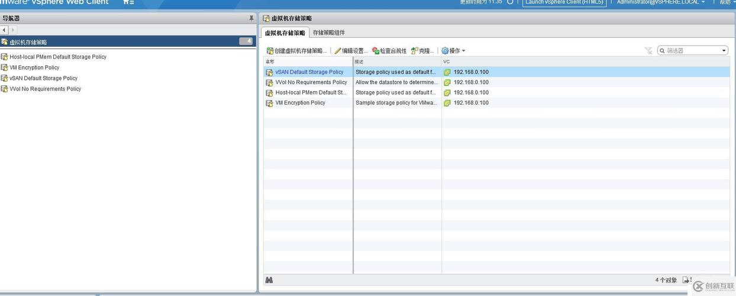Click the binoculars find icon in footer

[x=269, y=280]
